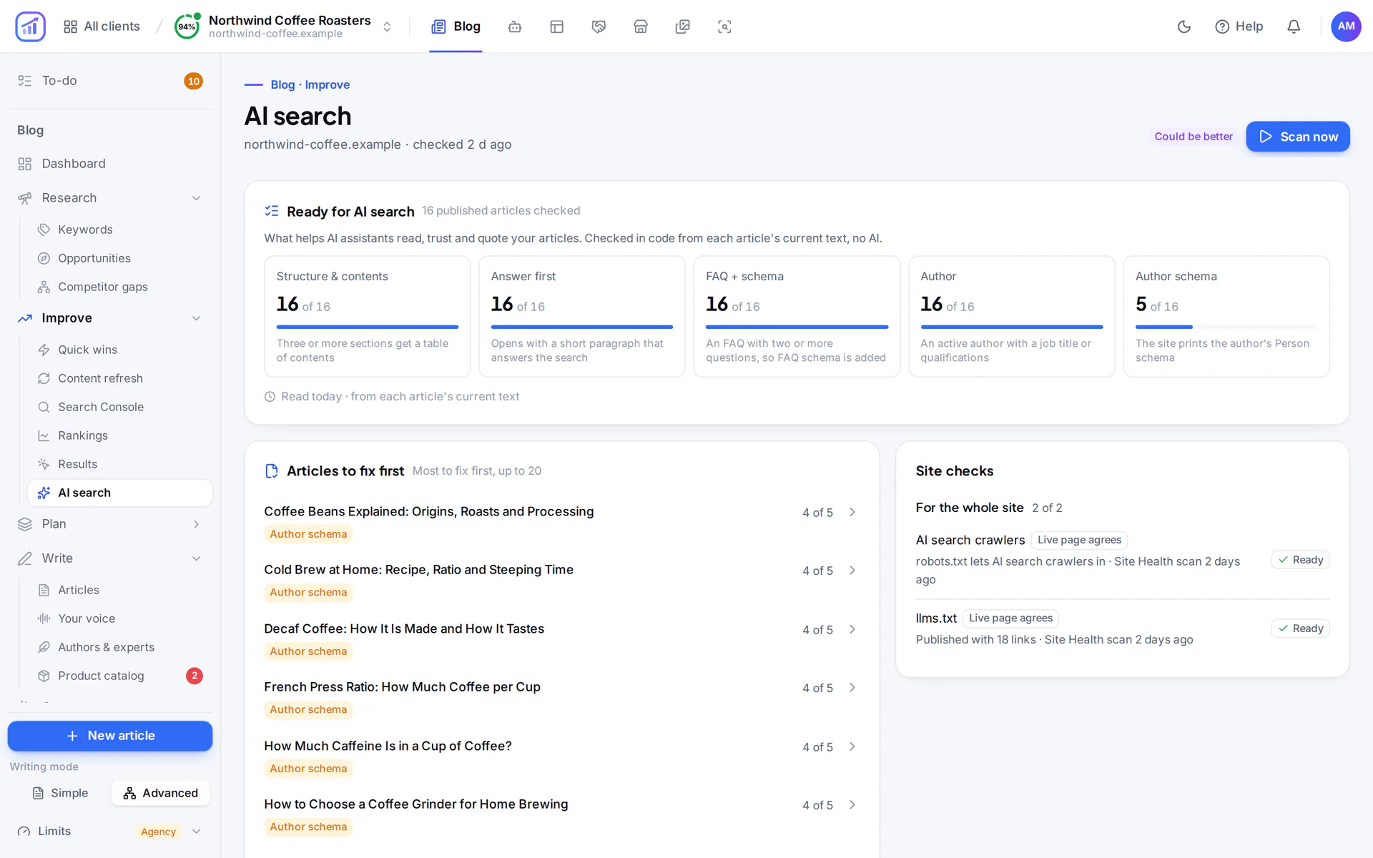Click the 94% site score ring
The height and width of the screenshot is (858, 1373).
[187, 26]
